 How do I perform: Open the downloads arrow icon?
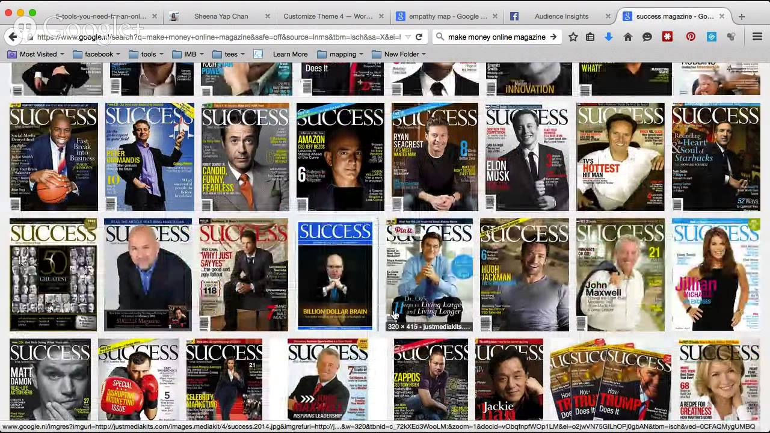pos(609,37)
